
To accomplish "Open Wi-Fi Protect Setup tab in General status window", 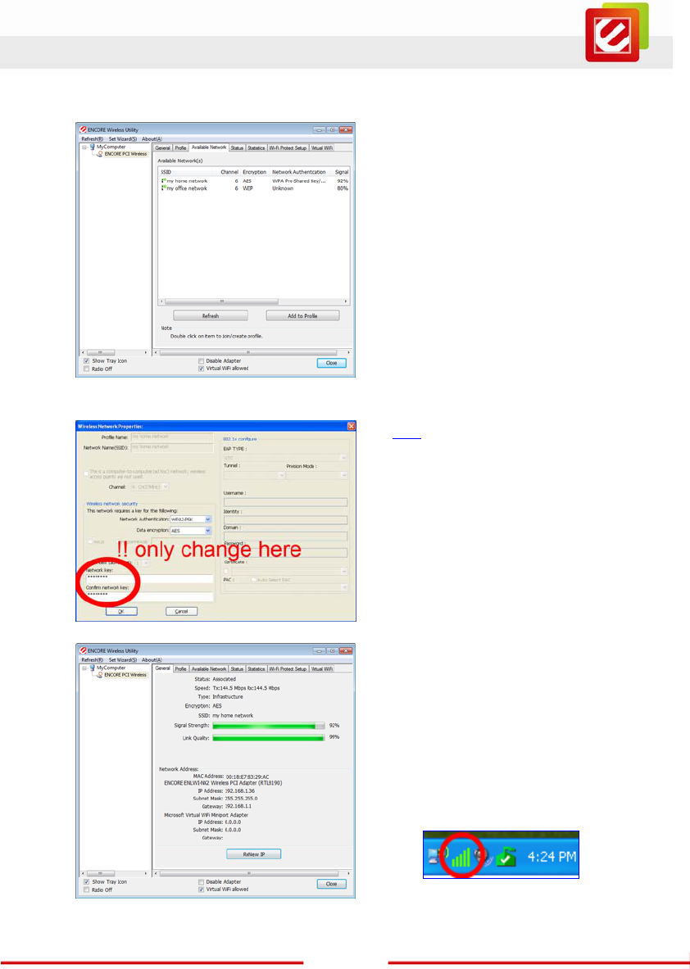I will tap(288, 669).
